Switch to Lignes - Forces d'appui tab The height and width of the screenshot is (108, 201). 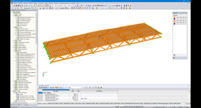tap(76, 104)
